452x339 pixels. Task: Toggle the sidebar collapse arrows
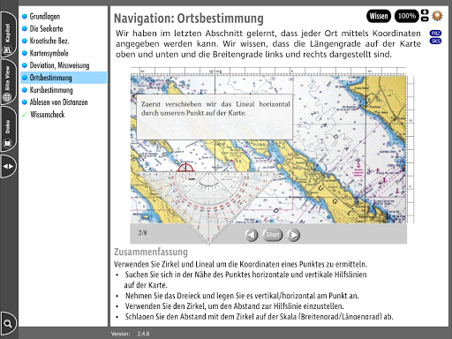8,166
